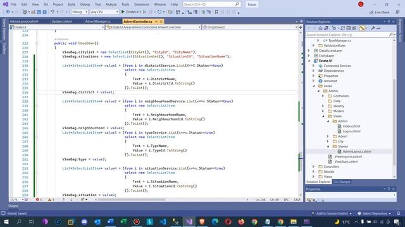405x227 pixels.
Task: Select _ViewImports.cshtml in Solution Explorer
Action: (x=347, y=156)
